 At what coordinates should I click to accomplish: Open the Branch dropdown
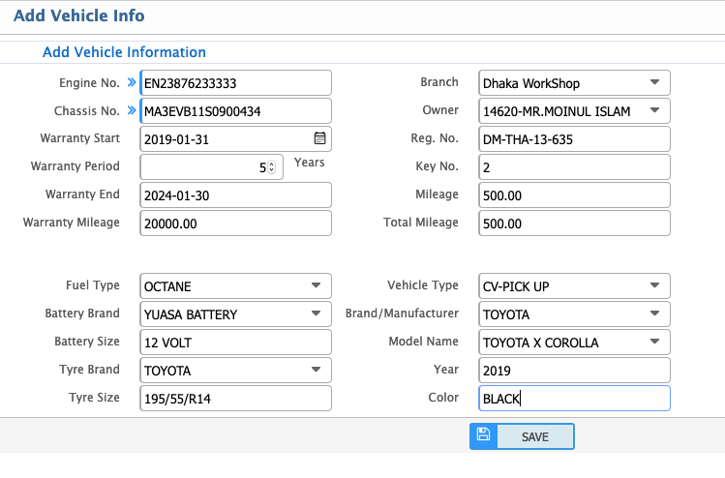575,83
